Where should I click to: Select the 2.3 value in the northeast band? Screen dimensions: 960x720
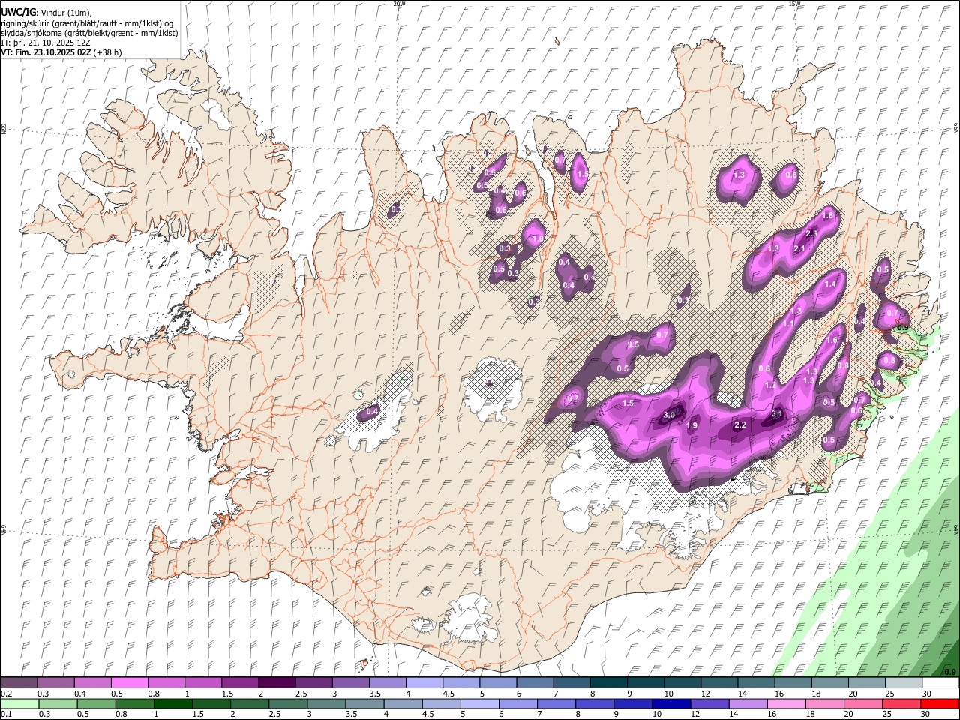[811, 233]
